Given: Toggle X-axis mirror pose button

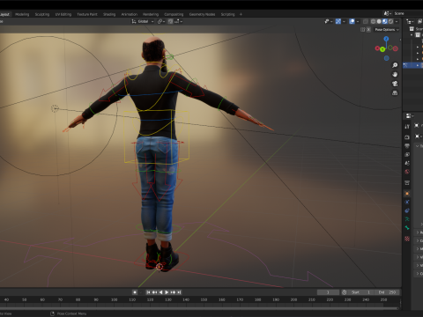Looking at the screenshot, I should pyautogui.click(x=368, y=30).
